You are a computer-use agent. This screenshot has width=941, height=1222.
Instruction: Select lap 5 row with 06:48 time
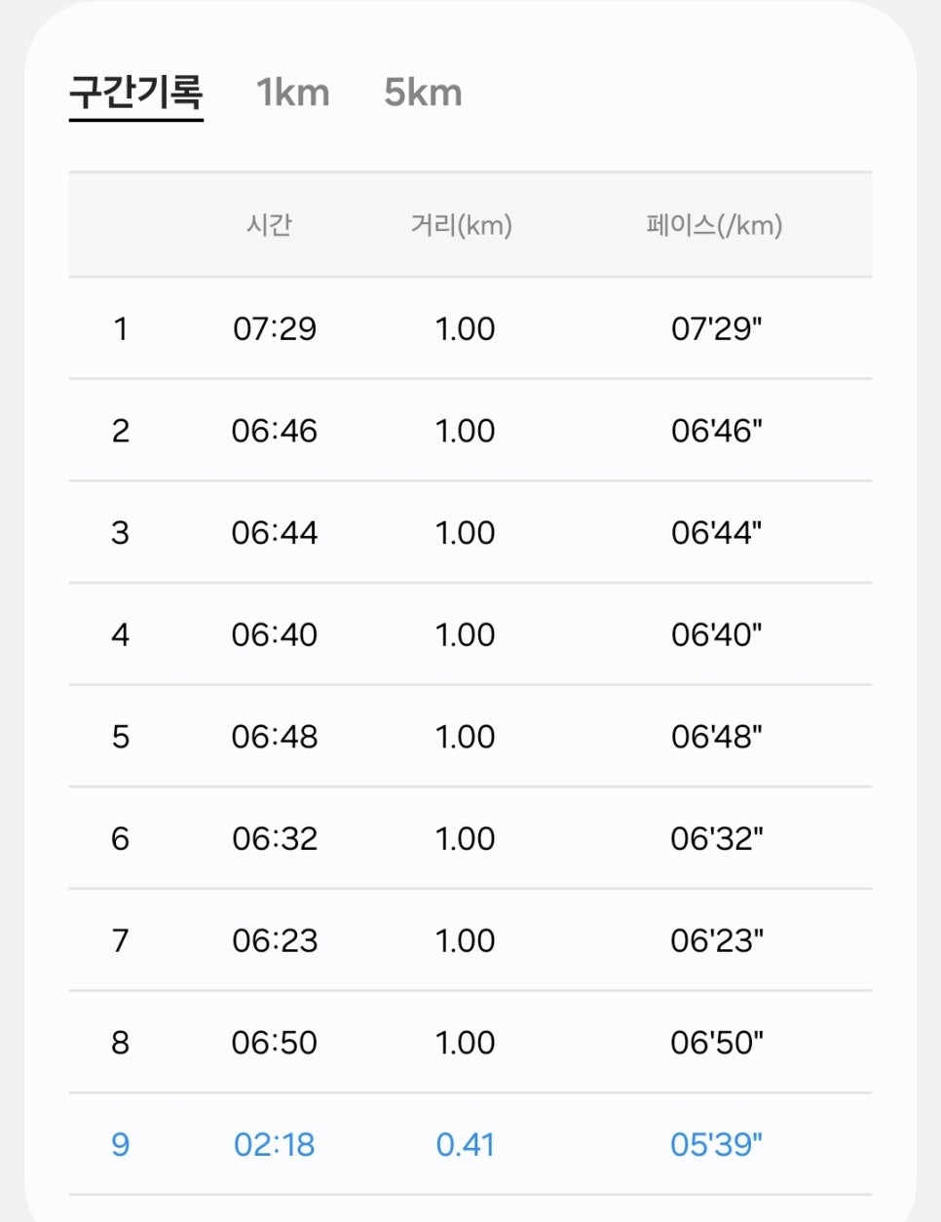[470, 737]
